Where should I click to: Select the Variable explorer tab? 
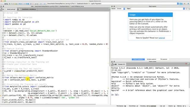[151, 59]
